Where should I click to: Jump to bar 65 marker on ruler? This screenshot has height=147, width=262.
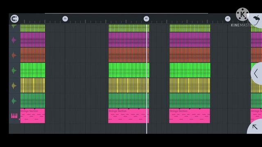pyautogui.click(x=147, y=19)
